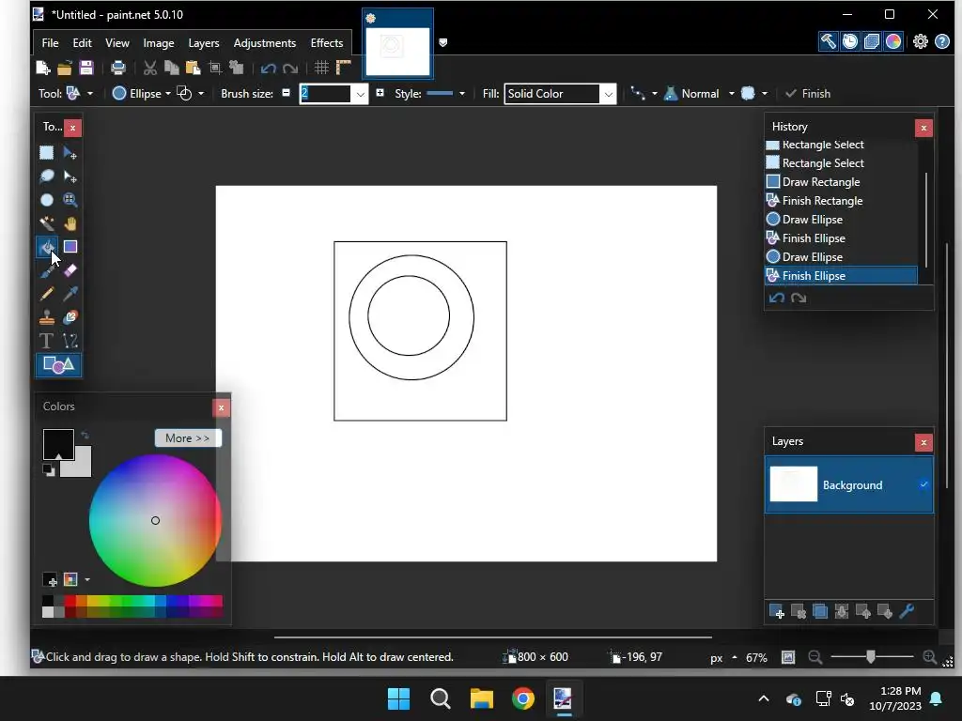962x721 pixels.
Task: Click the Open file toolbar icon
Action: click(x=65, y=68)
